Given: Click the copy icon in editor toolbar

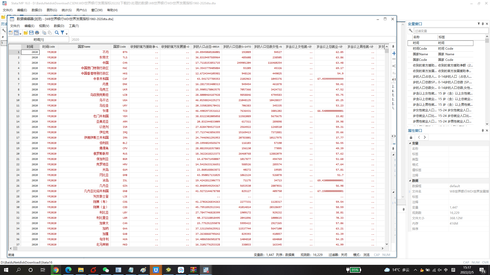Looking at the screenshot, I should click(x=44, y=33).
